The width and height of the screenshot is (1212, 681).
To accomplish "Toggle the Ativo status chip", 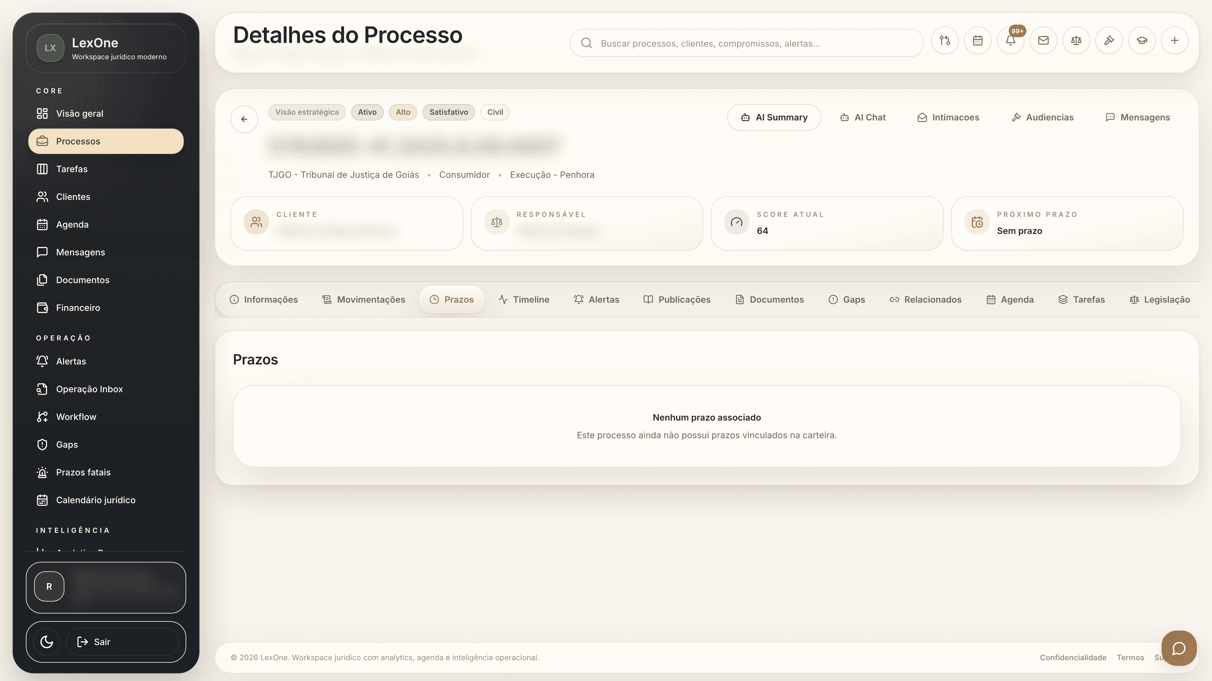I will tap(367, 112).
